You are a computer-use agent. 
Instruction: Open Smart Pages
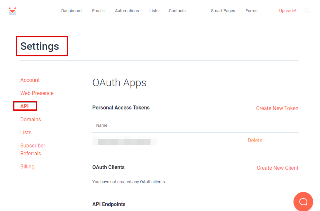tap(223, 10)
